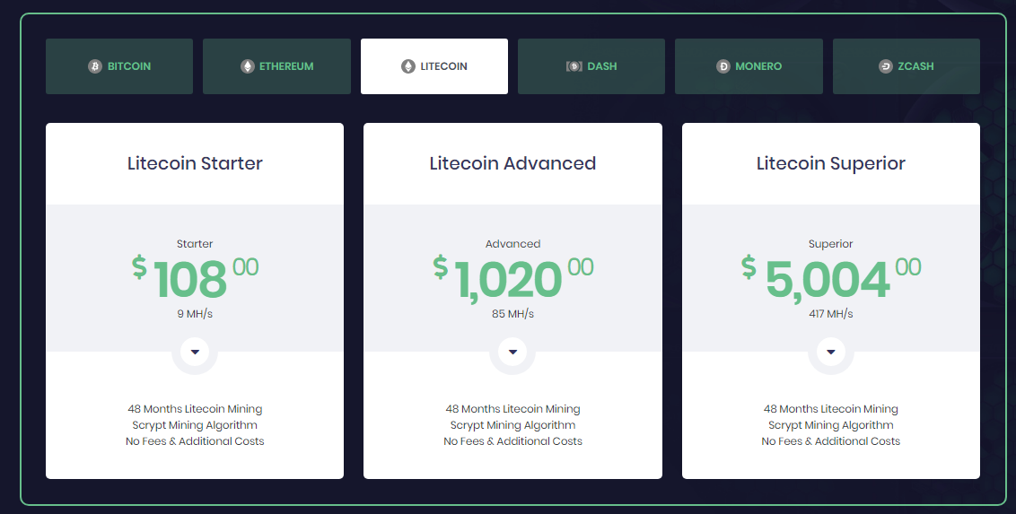Click the Litecoin Advanced heading
Screen dimensions: 1016x514
(512, 163)
